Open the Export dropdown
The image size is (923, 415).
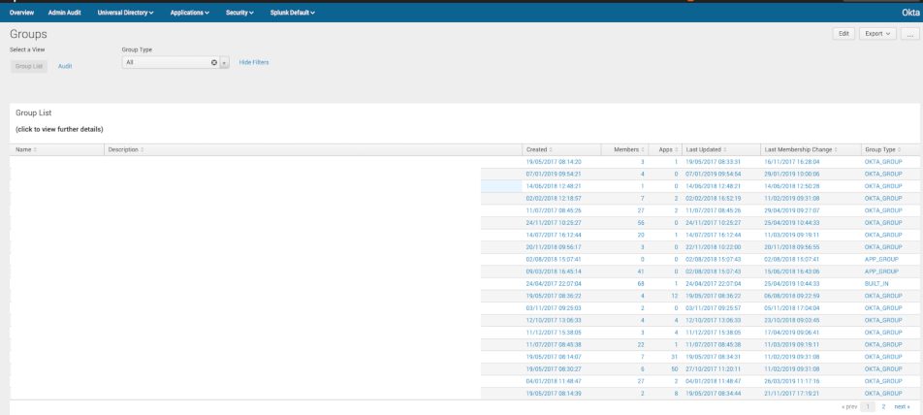pos(875,33)
